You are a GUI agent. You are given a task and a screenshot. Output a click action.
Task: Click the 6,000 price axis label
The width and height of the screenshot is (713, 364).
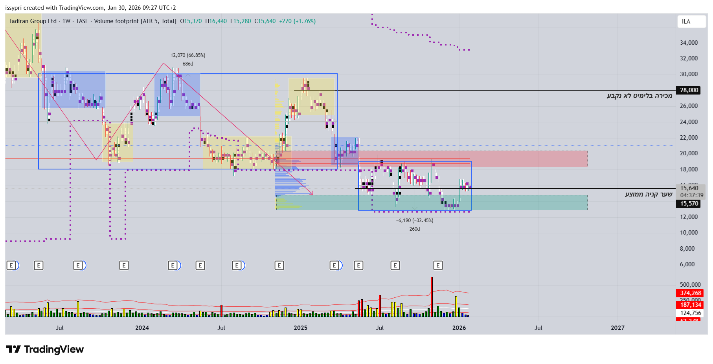click(x=687, y=264)
